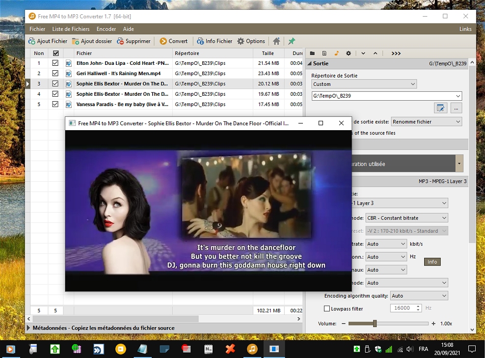485x358 pixels.
Task: Open the Fichier menu
Action: 37,29
